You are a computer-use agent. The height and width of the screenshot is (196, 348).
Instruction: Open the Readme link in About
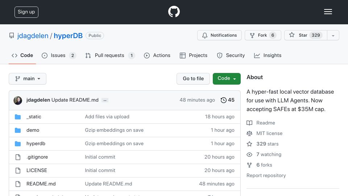[265, 123]
